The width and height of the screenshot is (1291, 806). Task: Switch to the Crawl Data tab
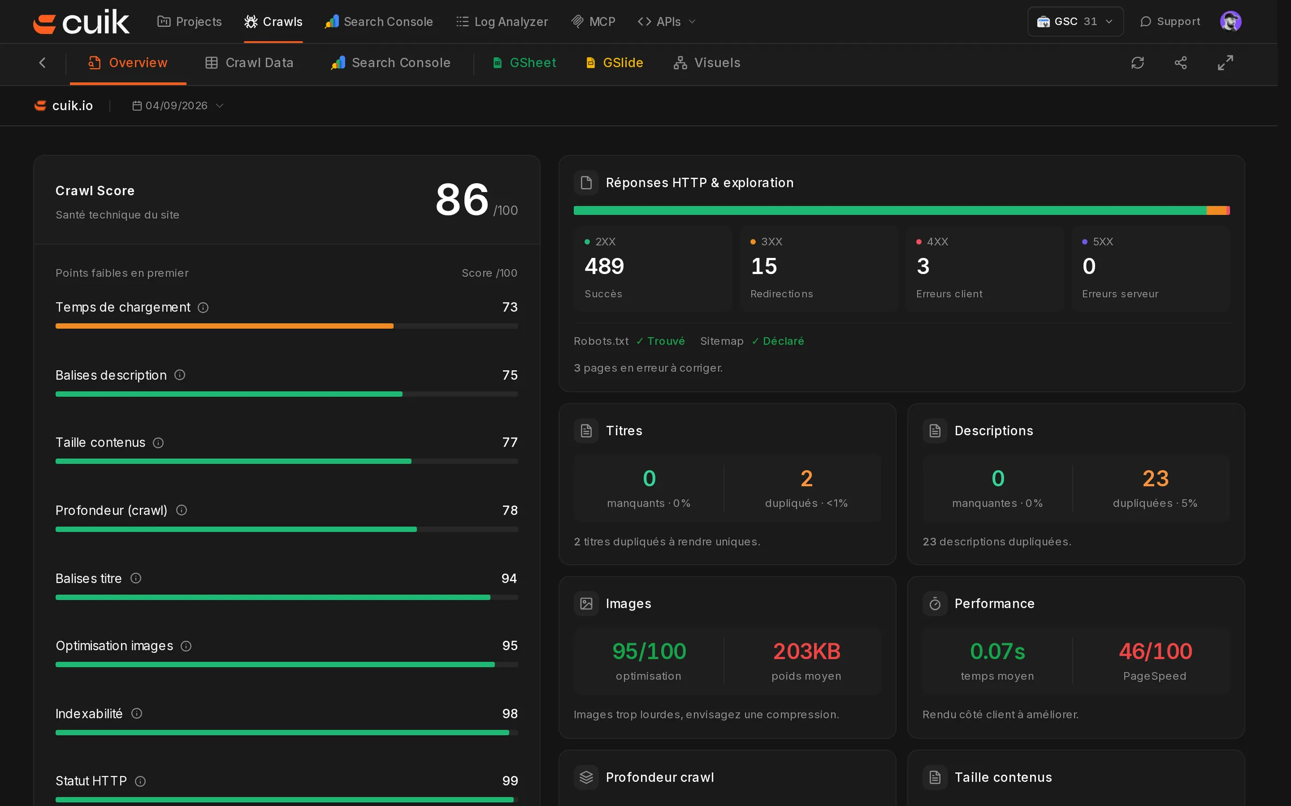(x=249, y=63)
